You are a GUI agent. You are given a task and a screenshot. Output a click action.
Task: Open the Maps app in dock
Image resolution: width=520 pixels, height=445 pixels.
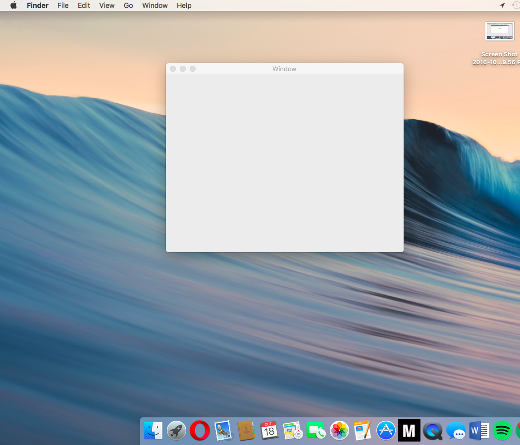tap(293, 431)
